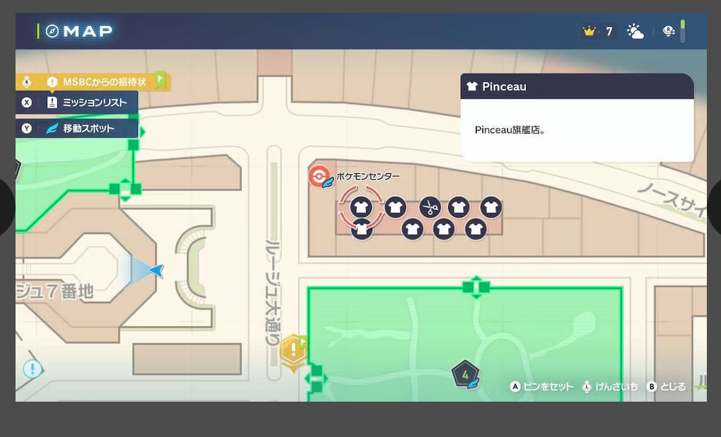The image size is (721, 437).
Task: Click the weather icon in top bar
Action: pyautogui.click(x=635, y=32)
